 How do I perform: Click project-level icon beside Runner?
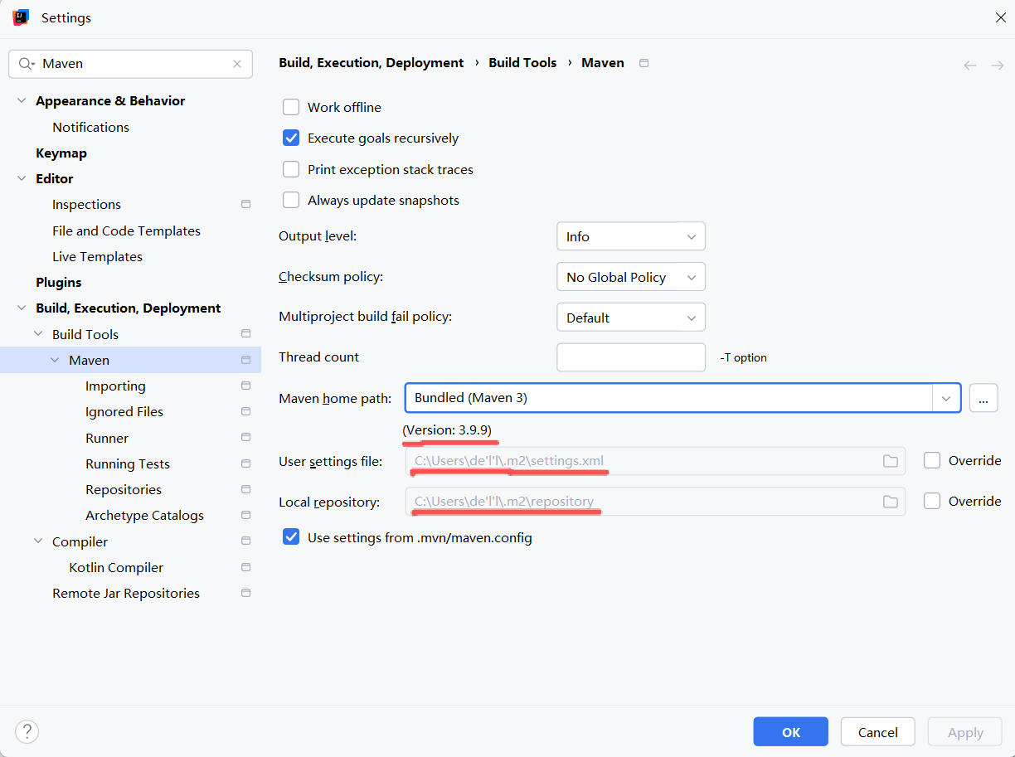(x=245, y=438)
